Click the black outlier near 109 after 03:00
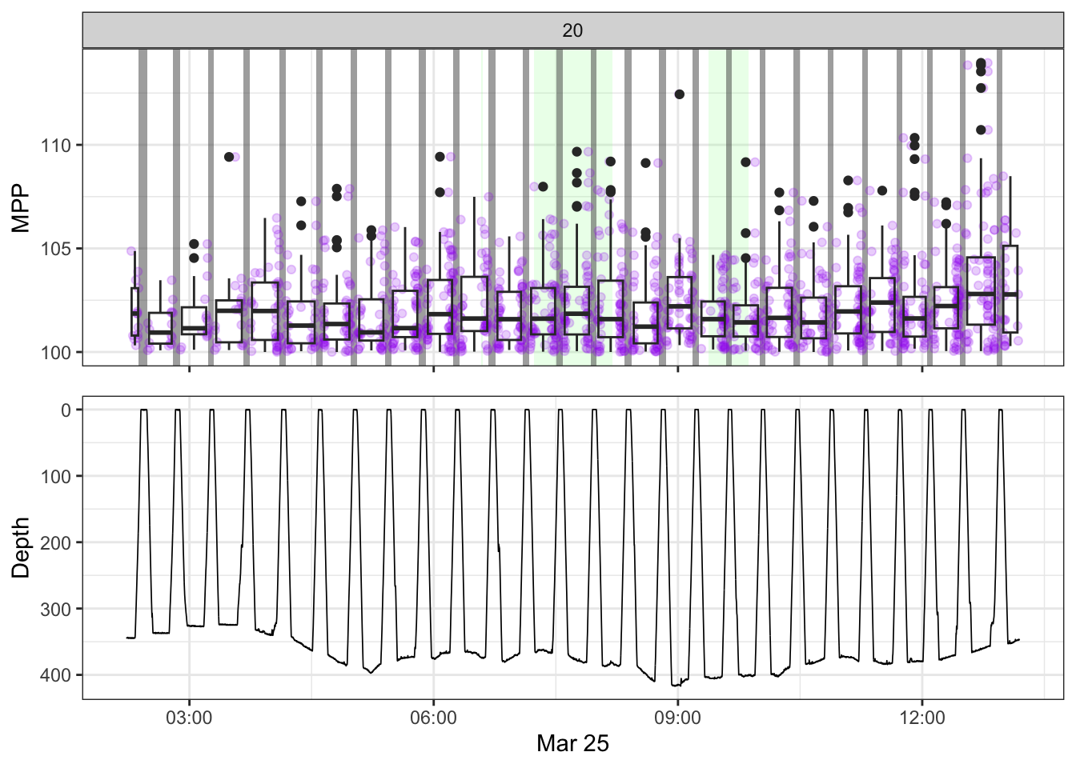1076x768 pixels. tap(229, 157)
